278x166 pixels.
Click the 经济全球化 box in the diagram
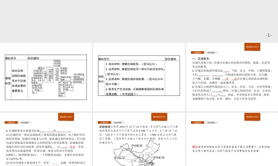pos(39,87)
